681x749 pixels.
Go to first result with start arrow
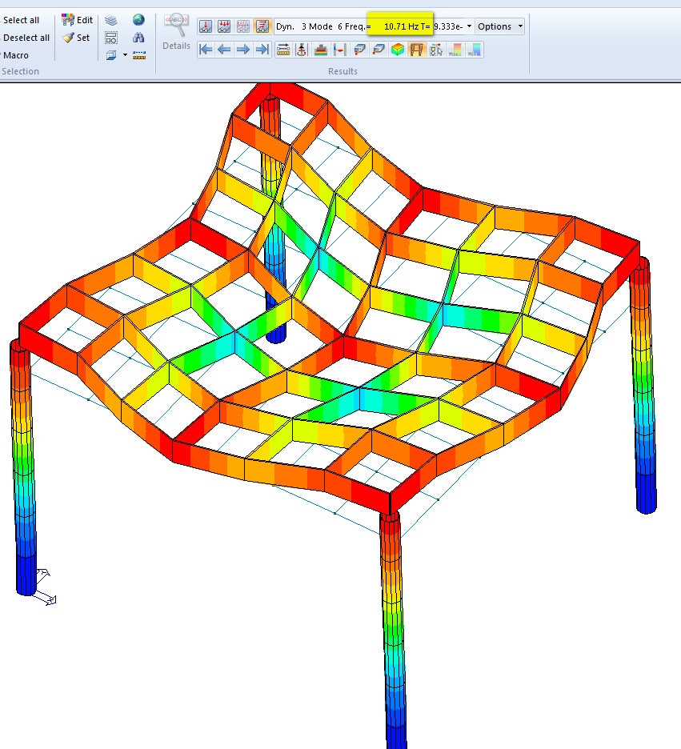pos(206,49)
